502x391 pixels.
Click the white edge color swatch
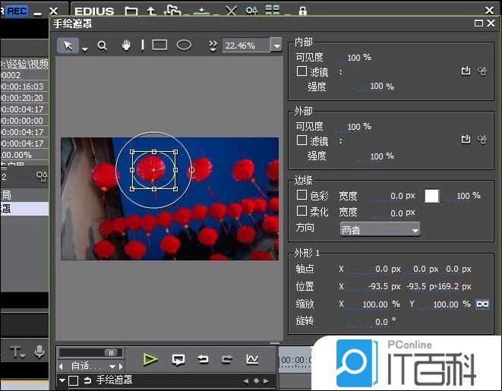point(431,196)
